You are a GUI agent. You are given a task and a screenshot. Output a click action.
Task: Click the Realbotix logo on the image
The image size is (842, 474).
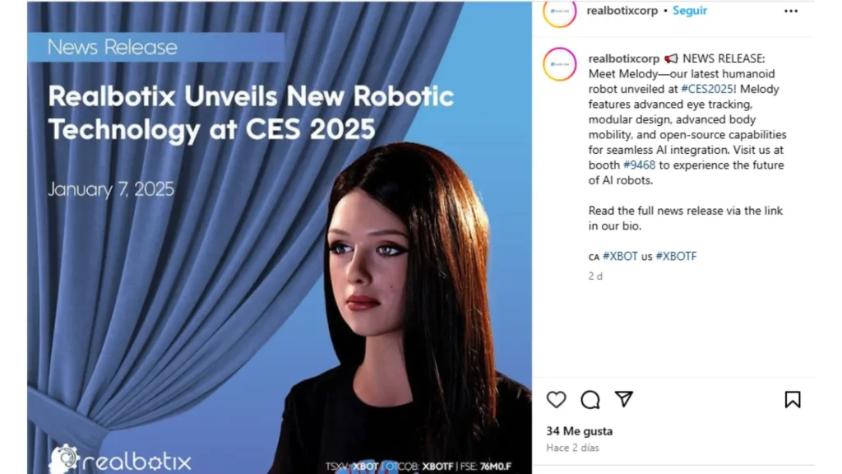click(120, 459)
